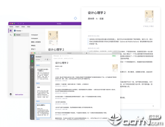The image size is (165, 127).
Task: Click the note title 设计心理学 2 in Evernote
Action: click(x=62, y=63)
